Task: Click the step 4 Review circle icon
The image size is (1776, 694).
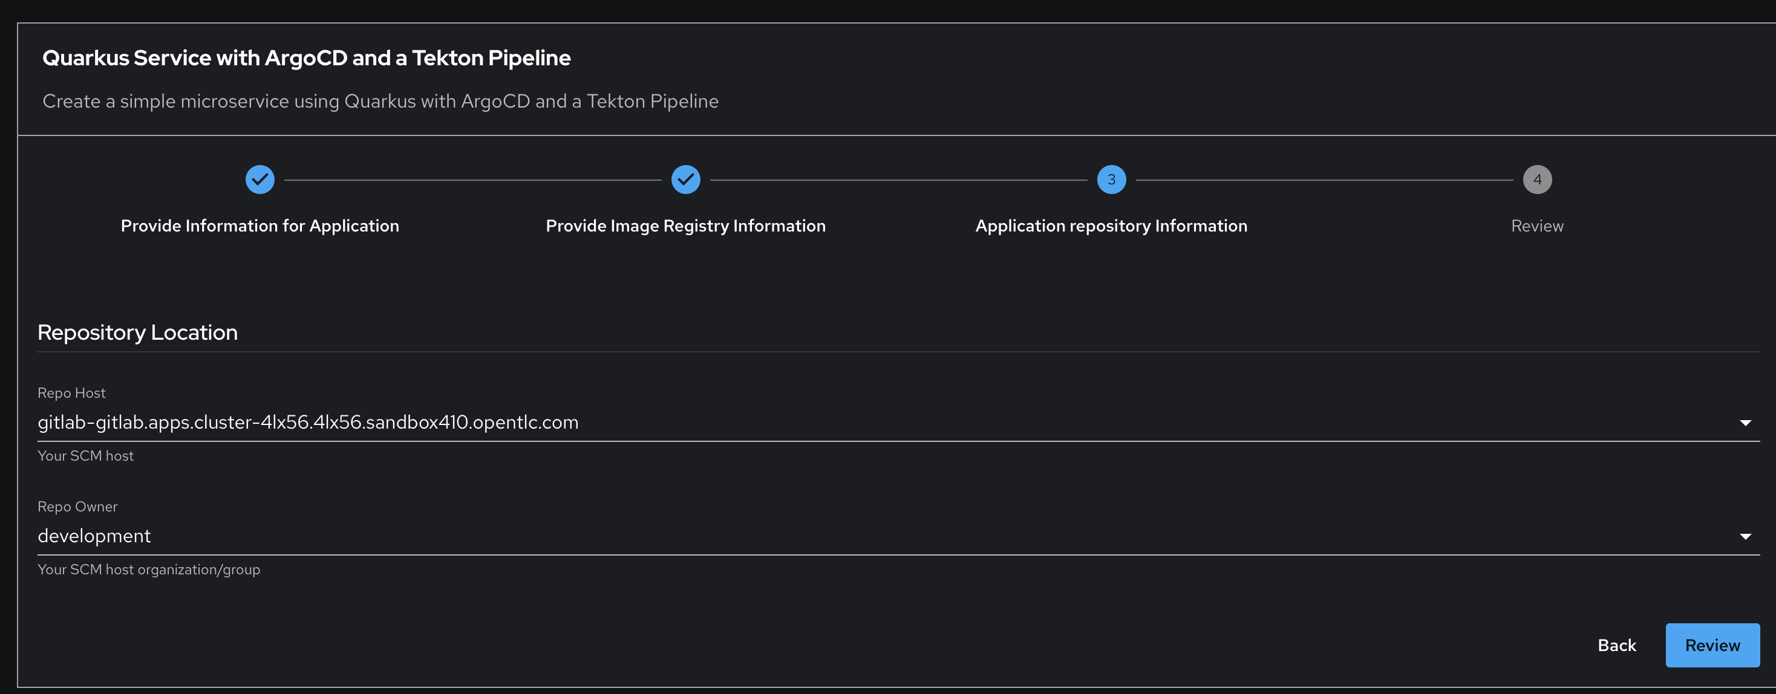Action: click(1537, 180)
